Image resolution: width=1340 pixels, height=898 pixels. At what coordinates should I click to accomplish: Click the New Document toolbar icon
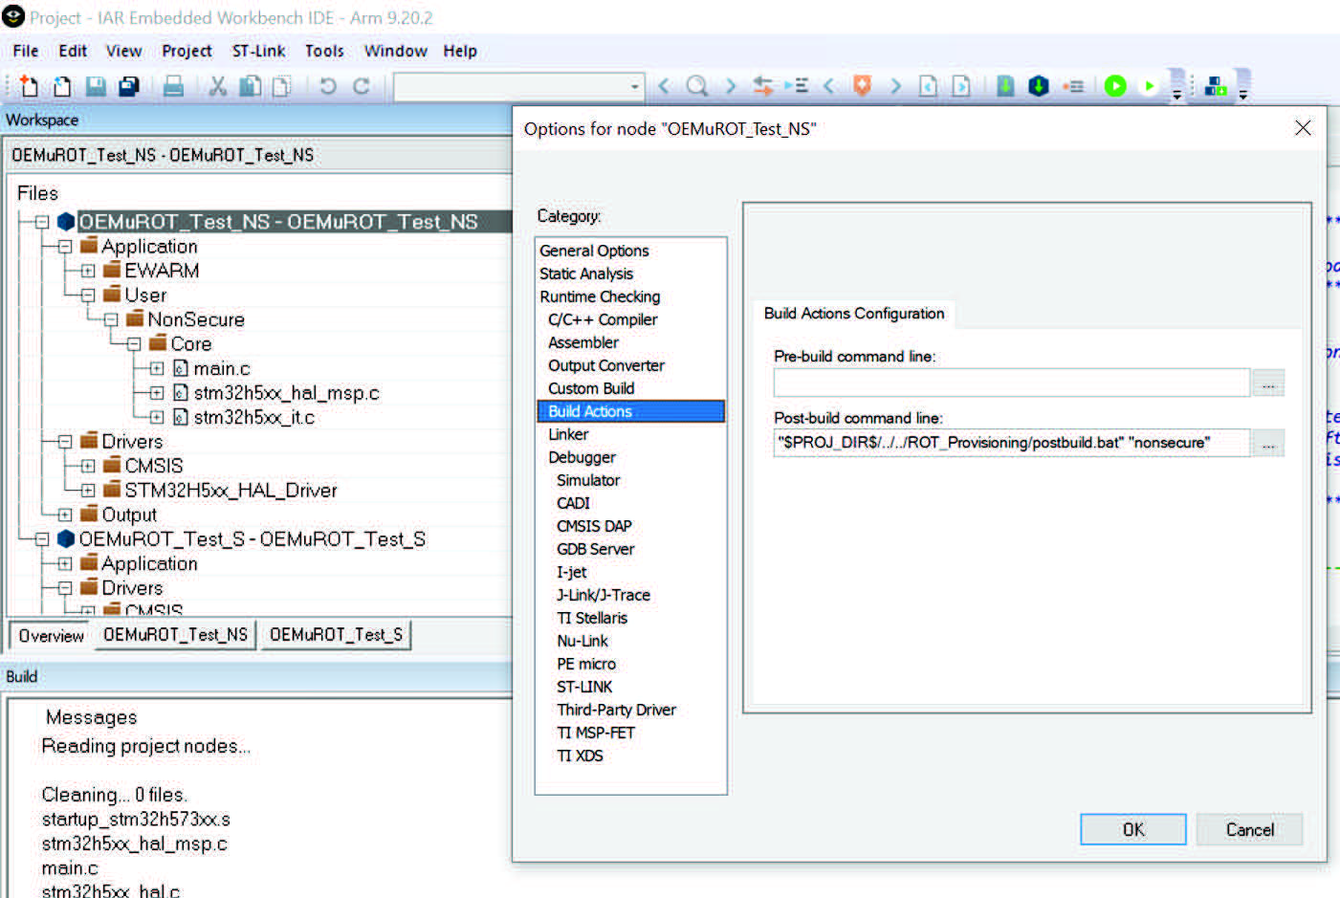pyautogui.click(x=29, y=86)
